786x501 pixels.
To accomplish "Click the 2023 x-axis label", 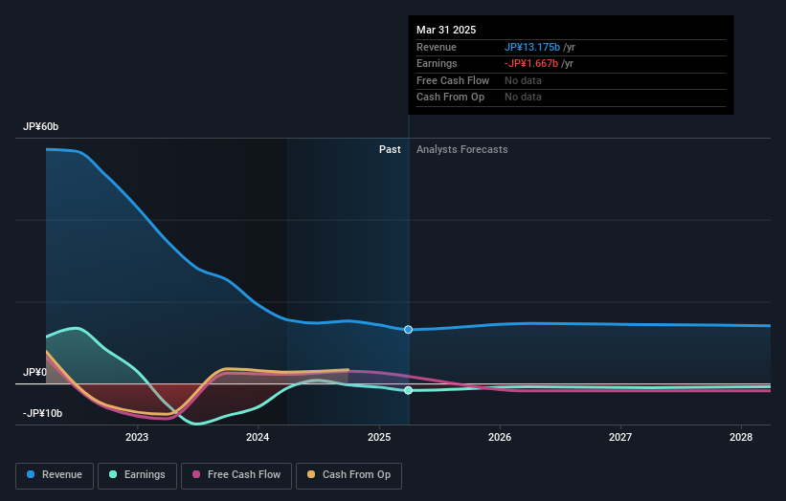I will tap(137, 438).
